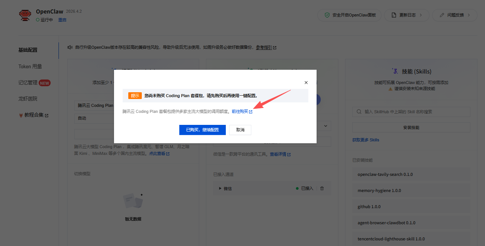Image resolution: width=485 pixels, height=246 pixels.
Task: Open the 前往购买 purchase link
Action: (240, 112)
